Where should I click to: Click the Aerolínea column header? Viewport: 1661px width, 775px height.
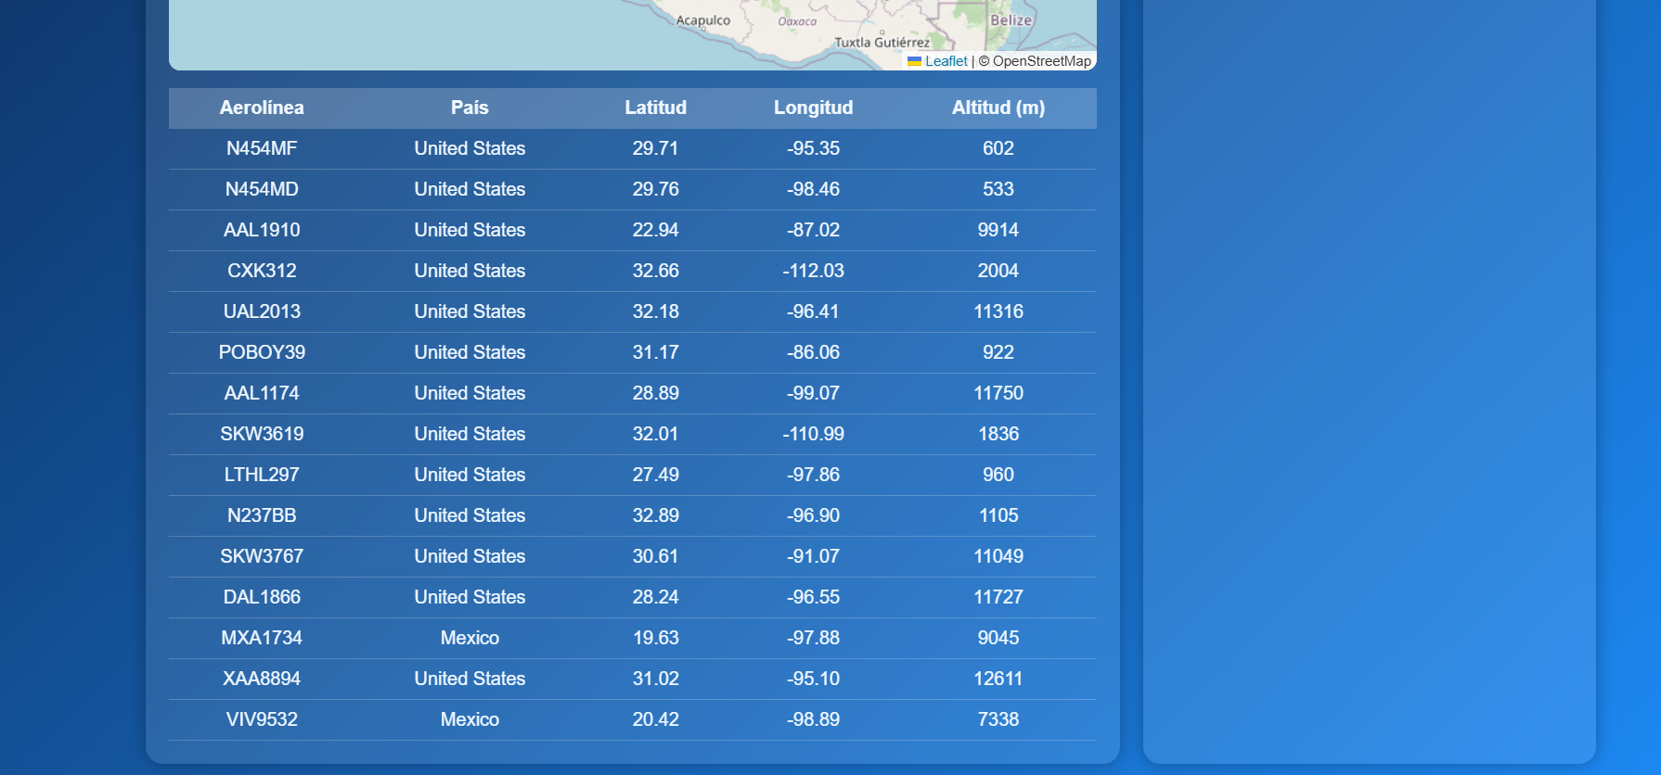point(262,108)
